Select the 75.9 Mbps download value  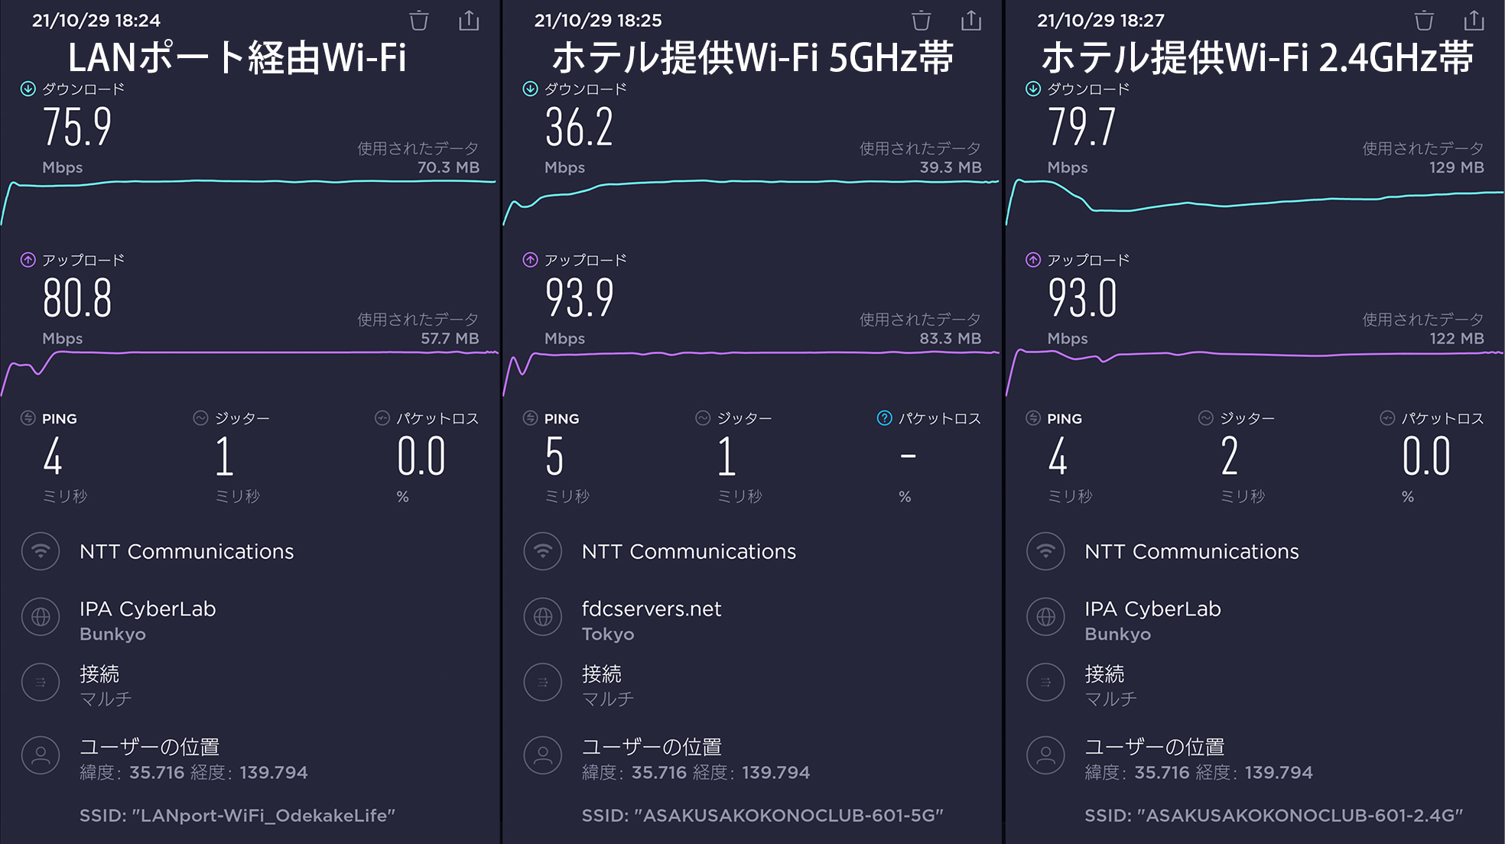(77, 127)
